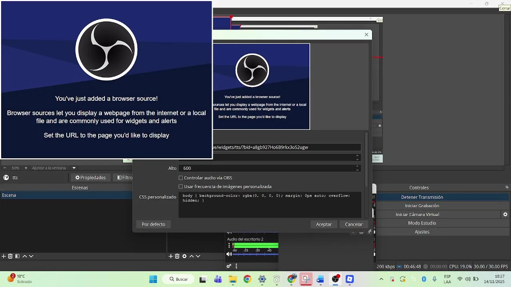Screen dimensions: 511x287
Task: Increase Alto value with up stepper
Action: (357, 166)
